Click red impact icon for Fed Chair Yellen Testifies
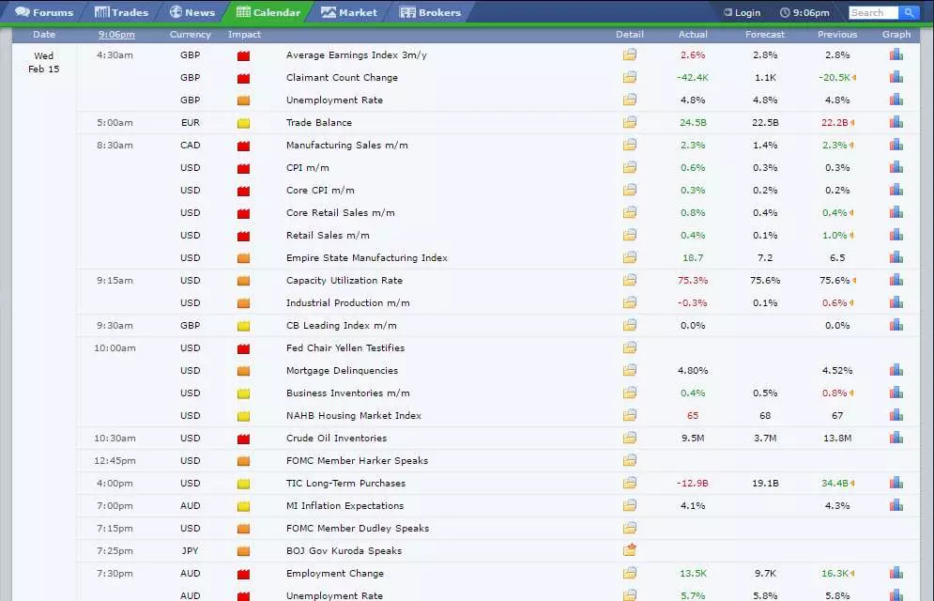Screen dimensions: 934x601 [243, 348]
